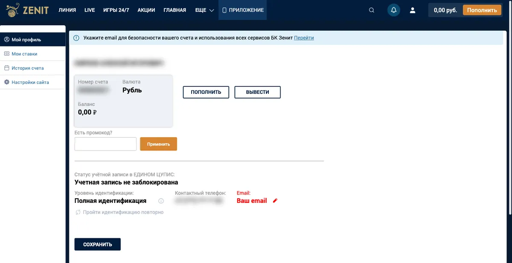512x263 pixels.
Task: Open the notifications bell
Action: pyautogui.click(x=393, y=10)
